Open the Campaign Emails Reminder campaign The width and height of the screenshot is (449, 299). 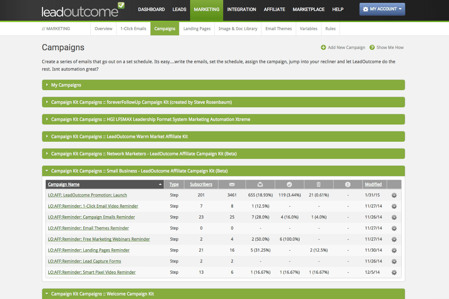pos(91,217)
